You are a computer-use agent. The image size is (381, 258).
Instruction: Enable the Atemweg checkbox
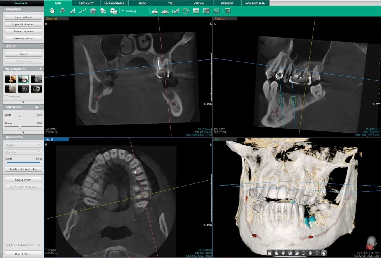point(6,97)
